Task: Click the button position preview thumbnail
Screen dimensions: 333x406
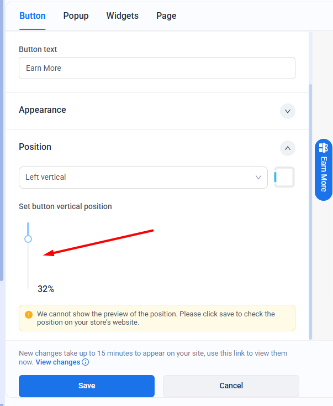Action: tap(284, 178)
